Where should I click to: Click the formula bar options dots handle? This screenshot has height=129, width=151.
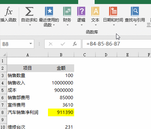click(39, 44)
